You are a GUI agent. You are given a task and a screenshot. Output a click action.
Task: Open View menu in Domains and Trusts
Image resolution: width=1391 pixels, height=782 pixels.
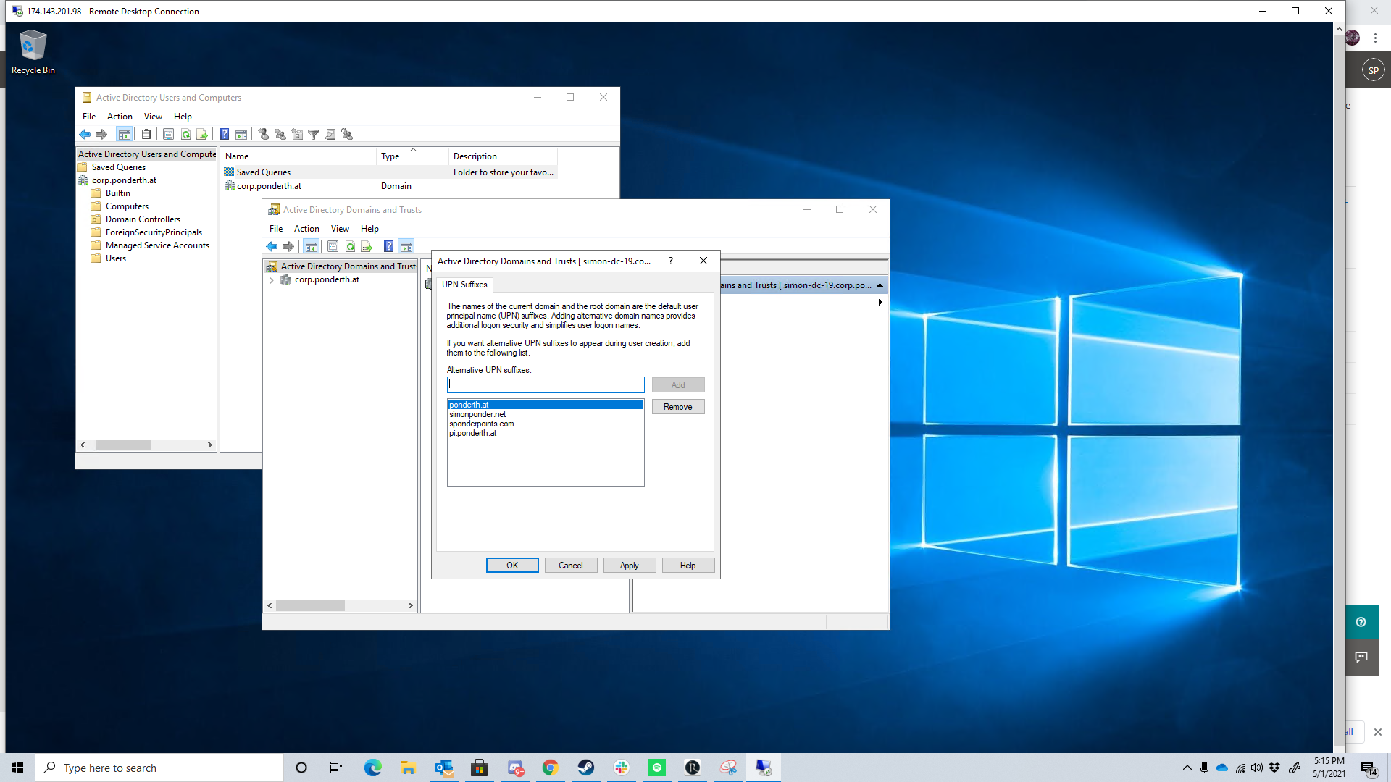click(x=340, y=229)
